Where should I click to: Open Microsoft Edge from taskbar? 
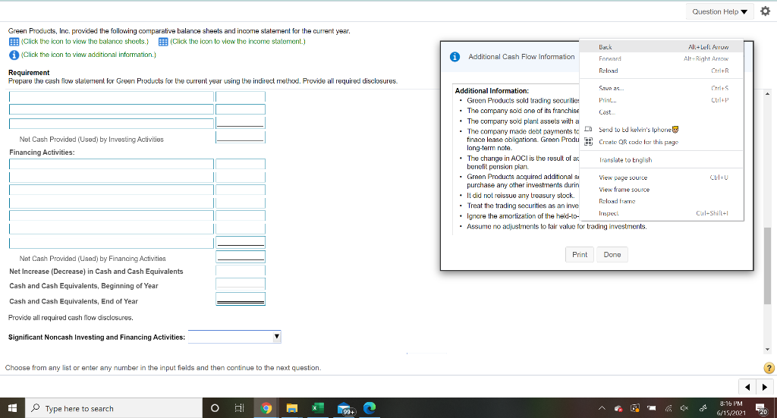point(370,408)
